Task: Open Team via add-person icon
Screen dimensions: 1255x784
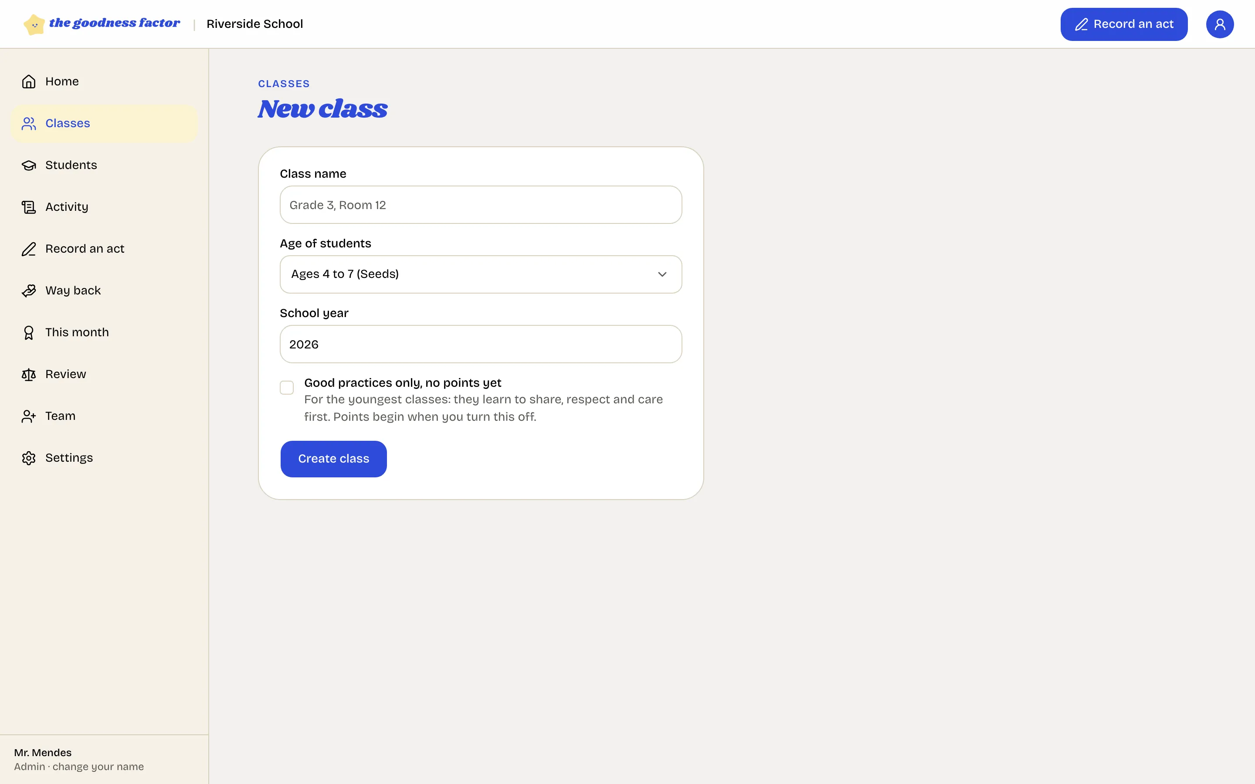Action: tap(28, 416)
